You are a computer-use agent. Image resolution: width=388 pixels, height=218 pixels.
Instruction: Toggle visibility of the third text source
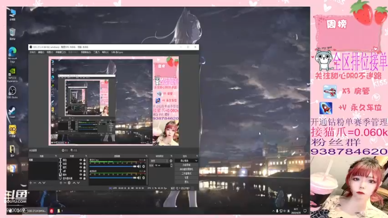81,167
